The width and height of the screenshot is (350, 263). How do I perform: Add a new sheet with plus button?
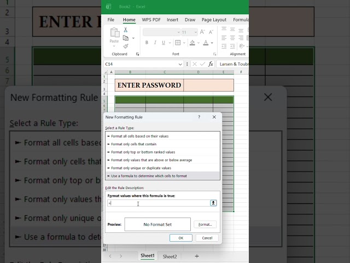coord(197,256)
